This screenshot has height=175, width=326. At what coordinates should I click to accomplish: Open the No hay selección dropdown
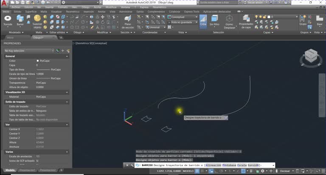tap(29, 51)
